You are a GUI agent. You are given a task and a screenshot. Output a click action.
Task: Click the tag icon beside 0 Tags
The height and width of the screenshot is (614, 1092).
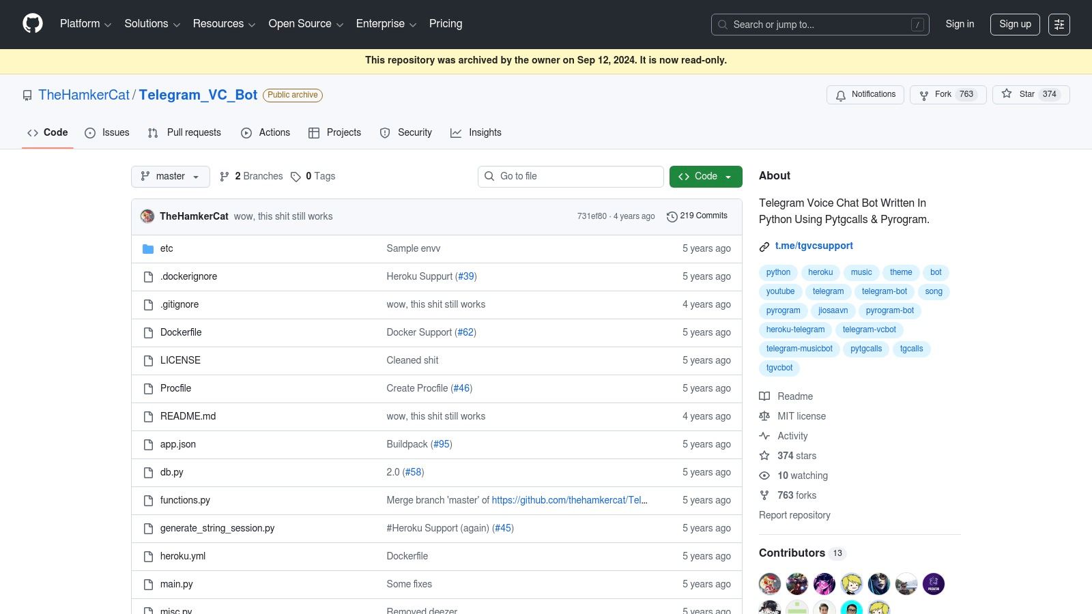(296, 177)
